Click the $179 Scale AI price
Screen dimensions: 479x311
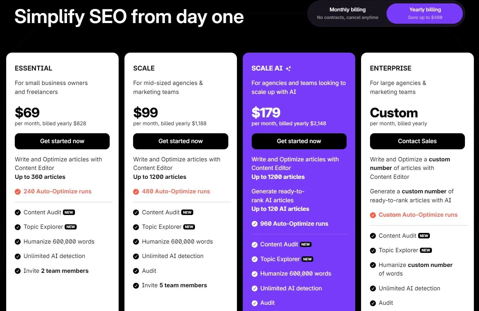(x=266, y=112)
